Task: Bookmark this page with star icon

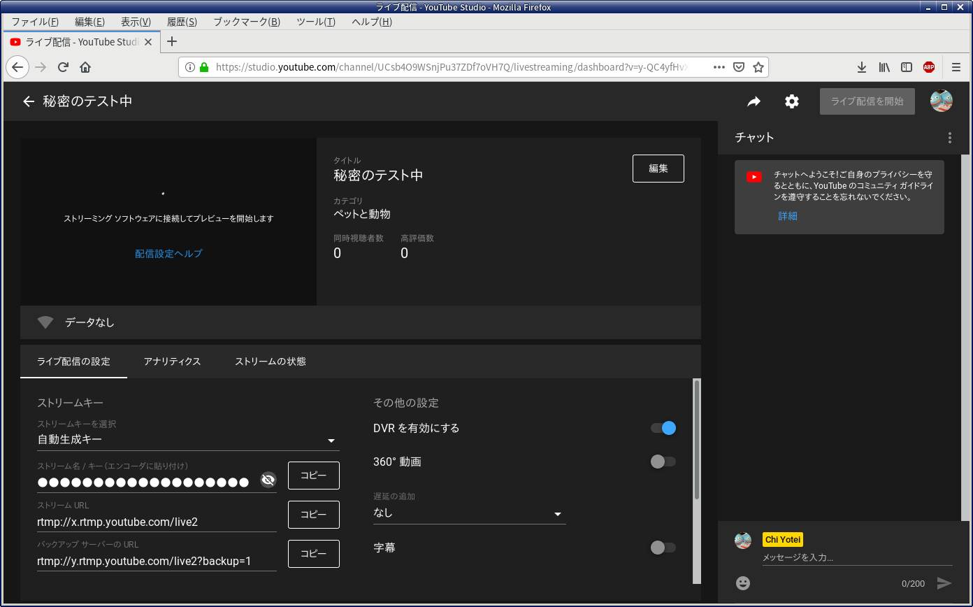Action: 758,67
